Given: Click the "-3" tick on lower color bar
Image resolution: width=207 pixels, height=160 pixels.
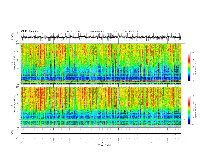Looking at the screenshot, I should (193, 96).
